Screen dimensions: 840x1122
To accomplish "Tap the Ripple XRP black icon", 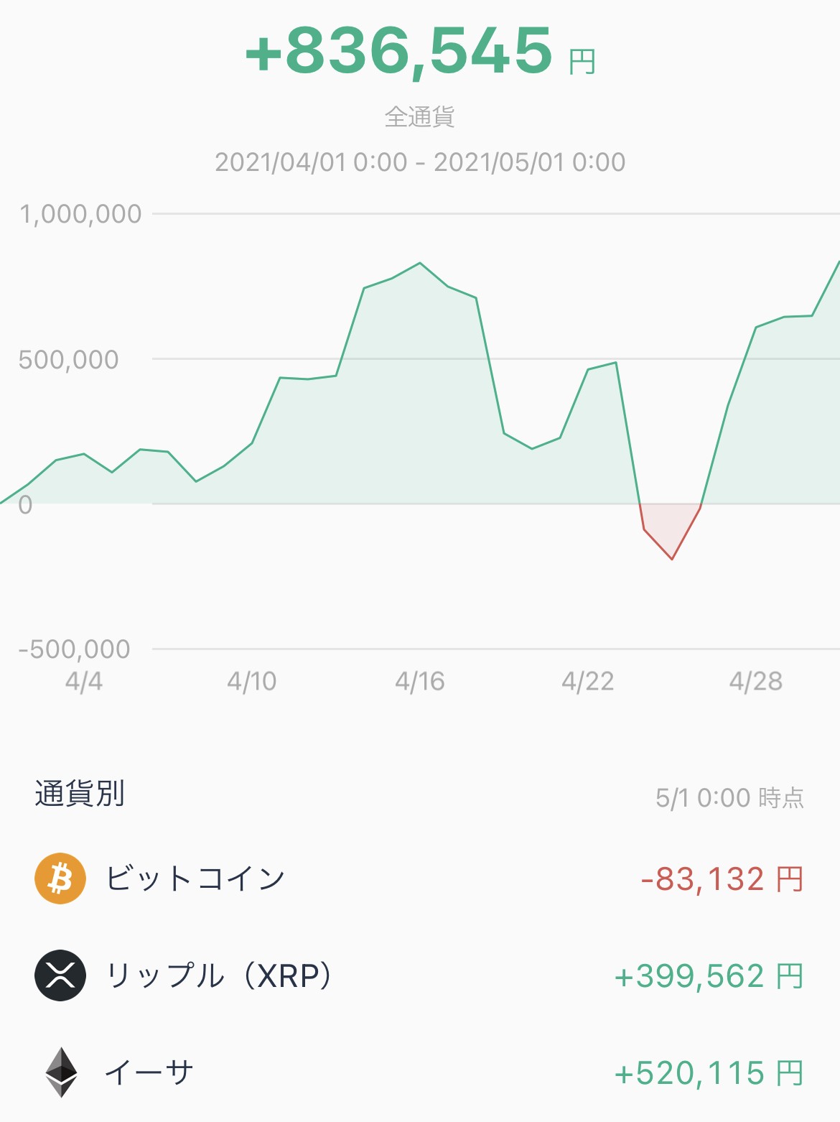I will click(x=60, y=975).
